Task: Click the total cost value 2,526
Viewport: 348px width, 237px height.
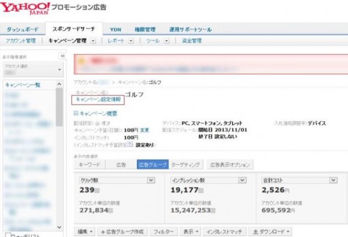Action: pyautogui.click(x=273, y=190)
